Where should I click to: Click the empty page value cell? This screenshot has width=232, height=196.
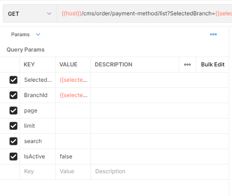pyautogui.click(x=73, y=111)
